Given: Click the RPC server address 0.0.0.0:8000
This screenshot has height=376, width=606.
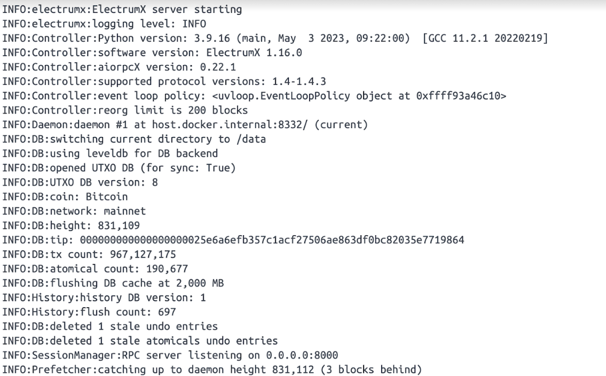Looking at the screenshot, I should coord(302,355).
